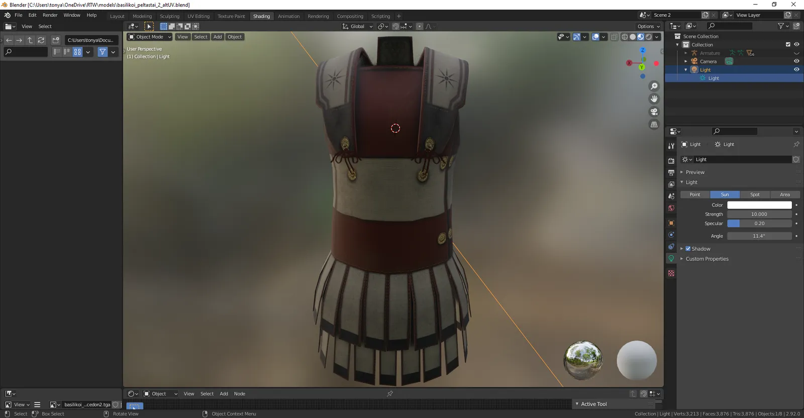Open the viewport shading options dropdown
Image resolution: width=804 pixels, height=418 pixels.
point(657,37)
